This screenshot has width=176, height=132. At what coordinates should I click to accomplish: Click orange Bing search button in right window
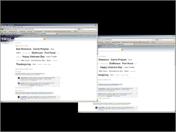[x=122, y=50]
